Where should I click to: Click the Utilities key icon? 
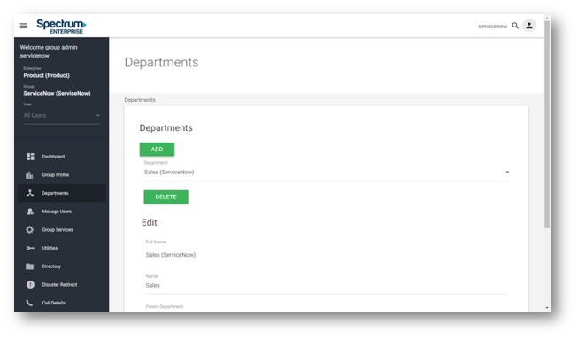pos(30,248)
